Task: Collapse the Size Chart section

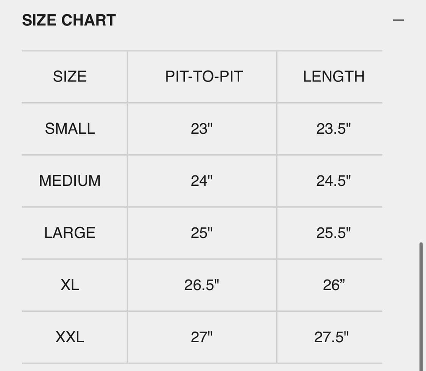Action: pos(398,20)
